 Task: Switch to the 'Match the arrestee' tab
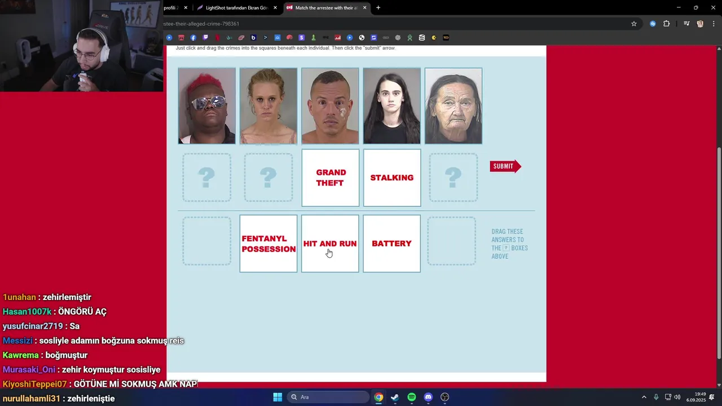tap(326, 8)
